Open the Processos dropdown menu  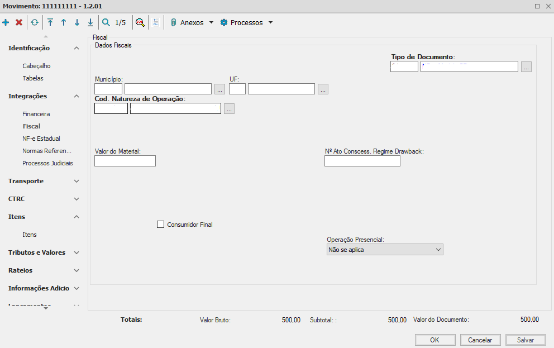246,23
